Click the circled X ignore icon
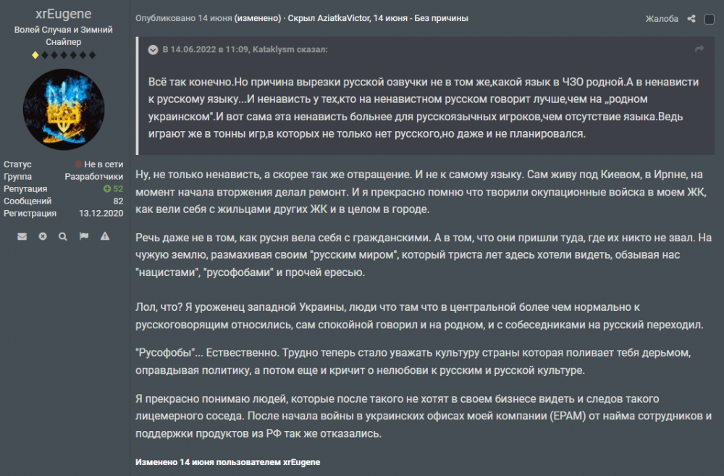Viewport: 724px width, 476px height. pos(43,236)
